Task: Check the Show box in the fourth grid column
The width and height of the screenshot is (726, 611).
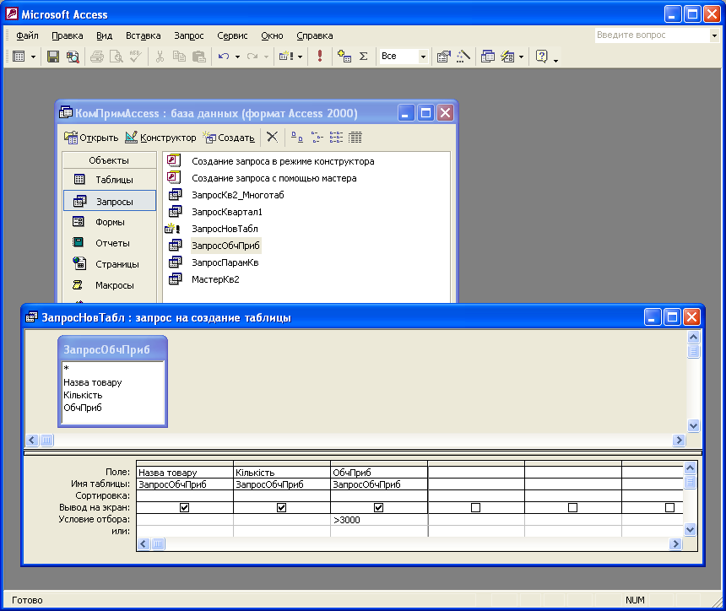Action: pyautogui.click(x=475, y=508)
